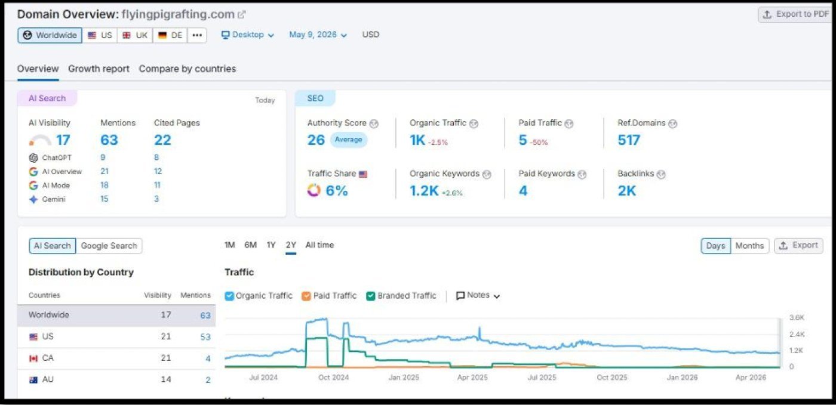Click Gemini cited pages count 3
Viewport: 836px width, 405px height.
[x=156, y=199]
